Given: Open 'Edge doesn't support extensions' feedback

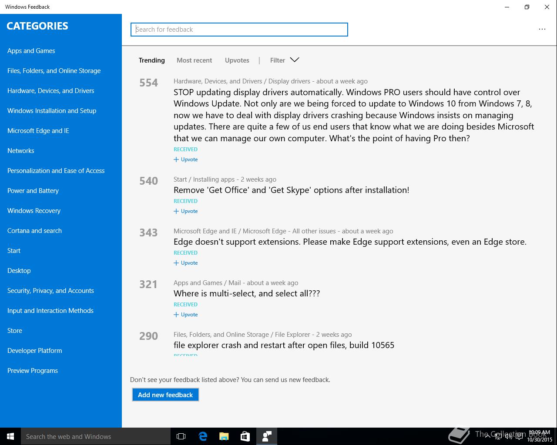Looking at the screenshot, I should 350,242.
